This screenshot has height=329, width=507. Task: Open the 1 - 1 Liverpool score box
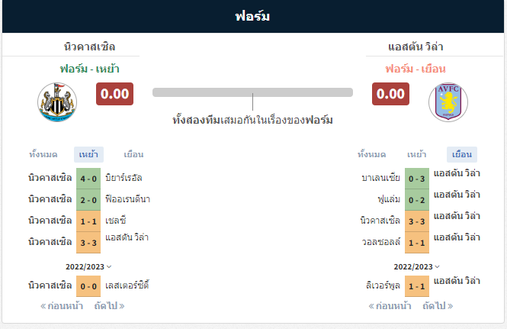click(417, 286)
